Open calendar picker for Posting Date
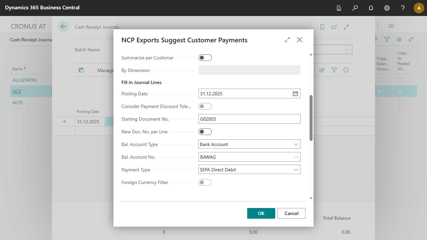 (x=295, y=94)
